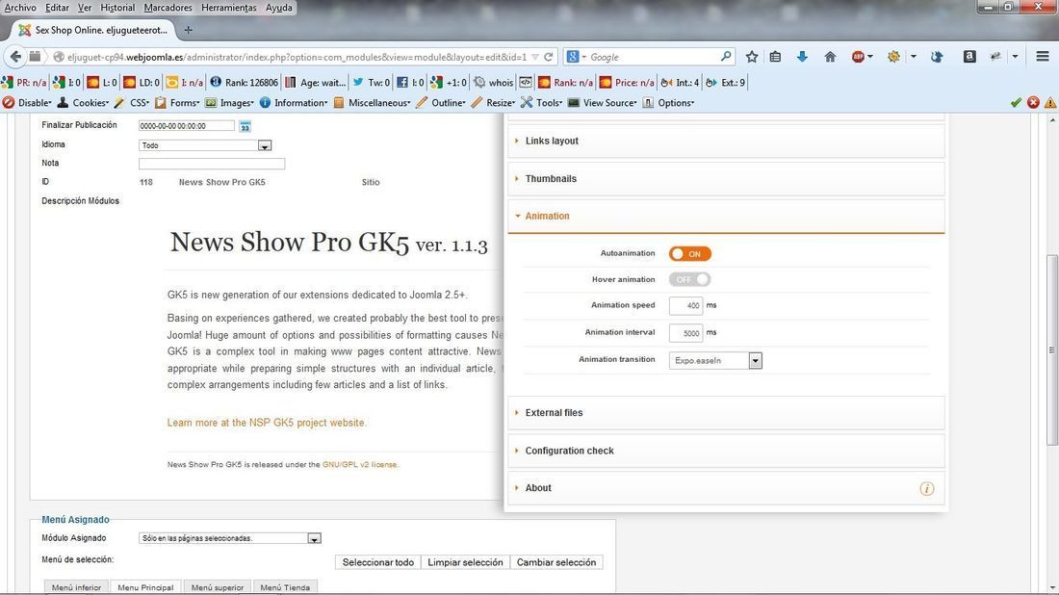Go back with the browser back arrow
The image size is (1059, 595).
(15, 57)
